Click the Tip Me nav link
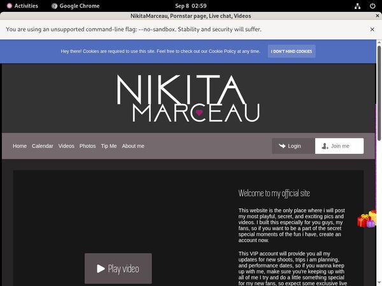Viewport: 382px width, 286px height. pyautogui.click(x=109, y=146)
